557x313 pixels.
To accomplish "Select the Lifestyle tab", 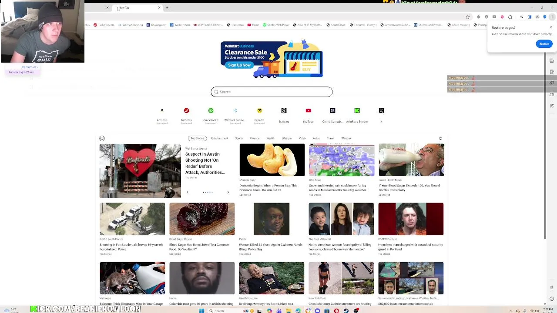I will pyautogui.click(x=286, y=138).
